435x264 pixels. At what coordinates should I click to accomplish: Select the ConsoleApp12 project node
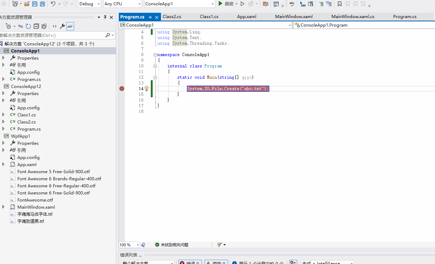point(26,86)
